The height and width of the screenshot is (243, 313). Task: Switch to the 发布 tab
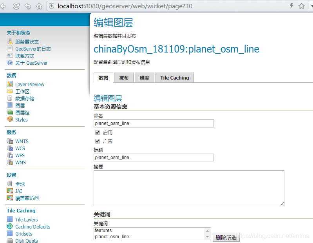coord(124,78)
